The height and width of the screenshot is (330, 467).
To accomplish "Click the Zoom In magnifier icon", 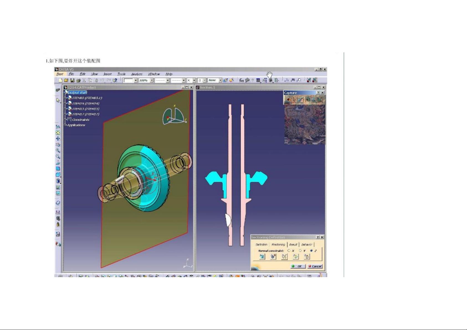I will pyautogui.click(x=58, y=151).
